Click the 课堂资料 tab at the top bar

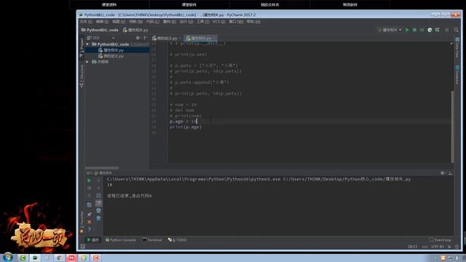coord(109,5)
